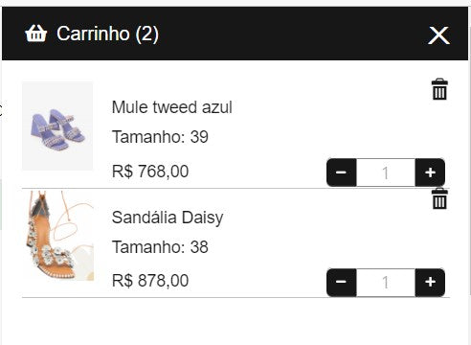Click Tamanho: 39 size label

(160, 137)
